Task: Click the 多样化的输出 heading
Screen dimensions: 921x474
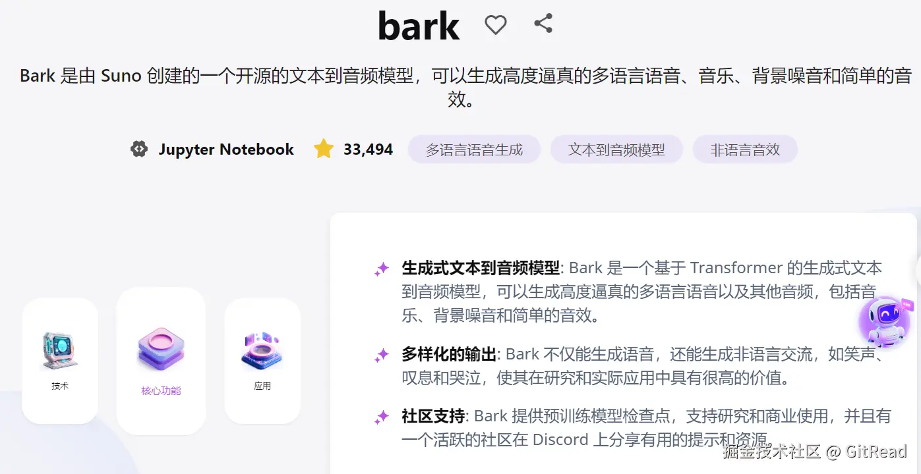Action: point(449,354)
